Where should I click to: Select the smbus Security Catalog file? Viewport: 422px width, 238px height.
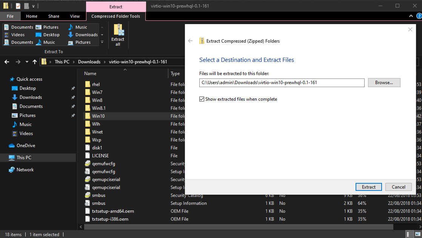click(x=95, y=195)
